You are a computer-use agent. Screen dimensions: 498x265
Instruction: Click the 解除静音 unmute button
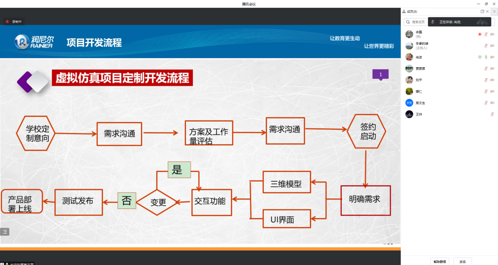pos(440,261)
